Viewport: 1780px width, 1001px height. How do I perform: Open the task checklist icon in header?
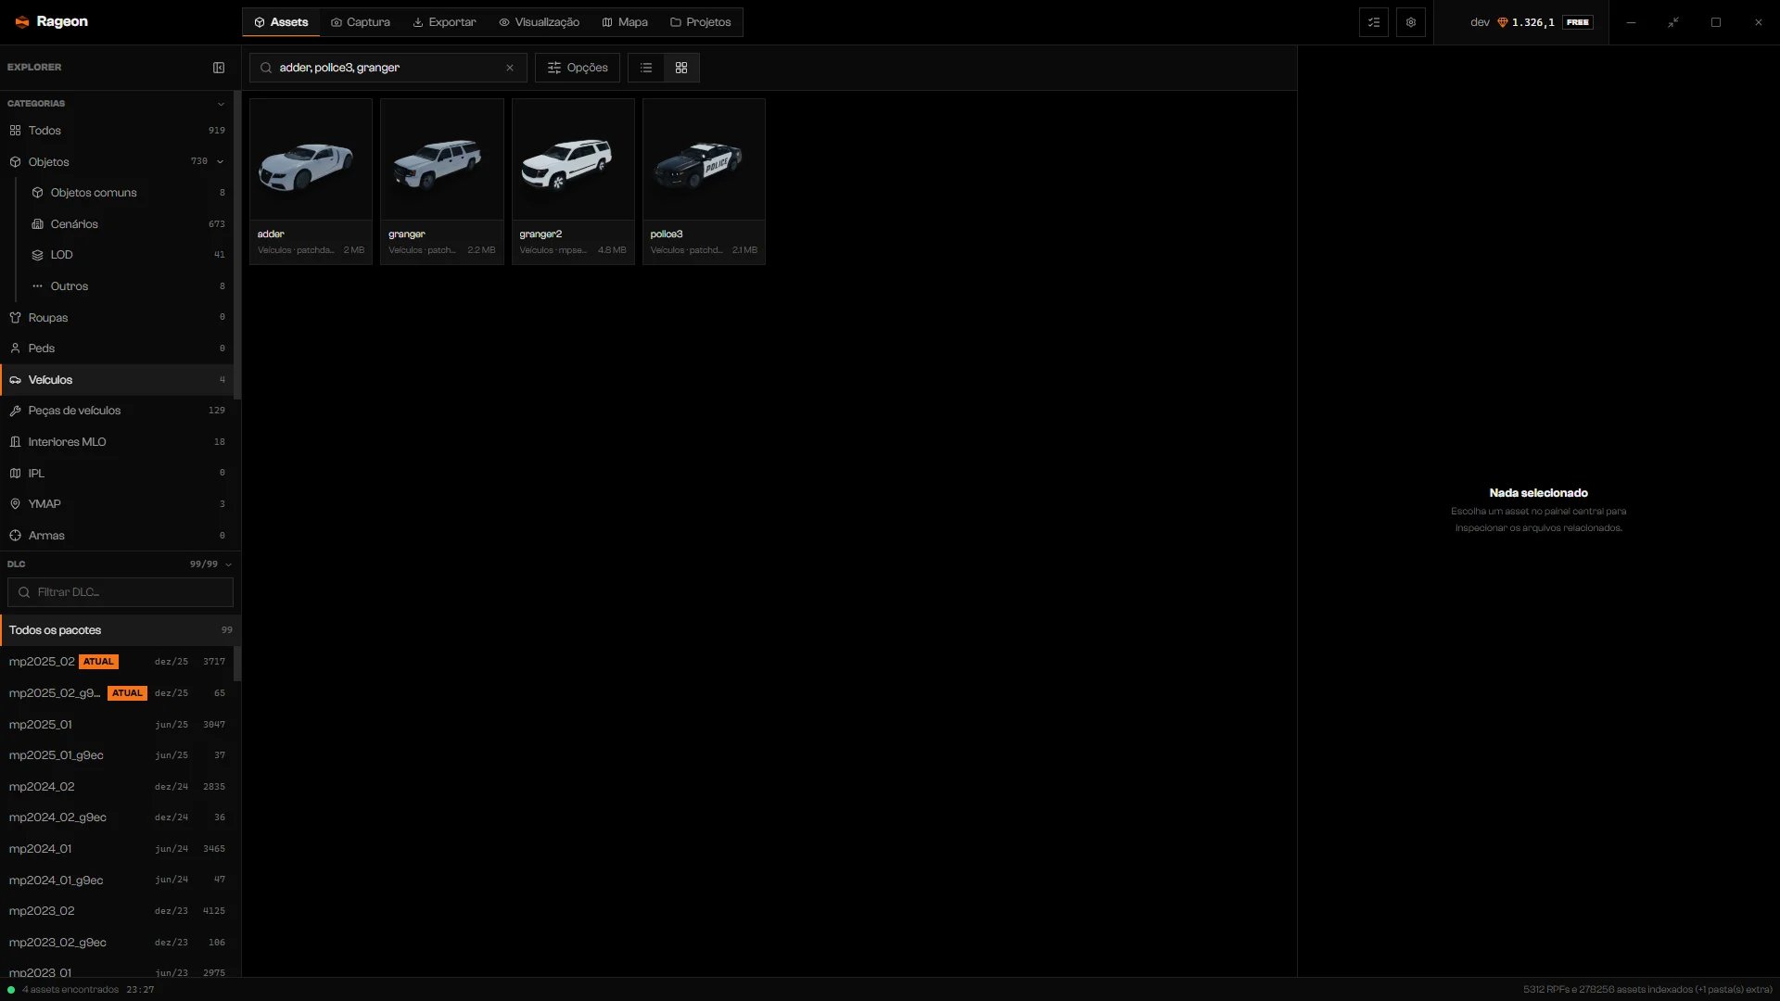(1374, 22)
